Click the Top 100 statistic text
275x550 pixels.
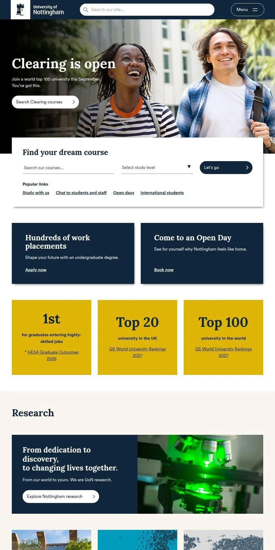tap(223, 322)
